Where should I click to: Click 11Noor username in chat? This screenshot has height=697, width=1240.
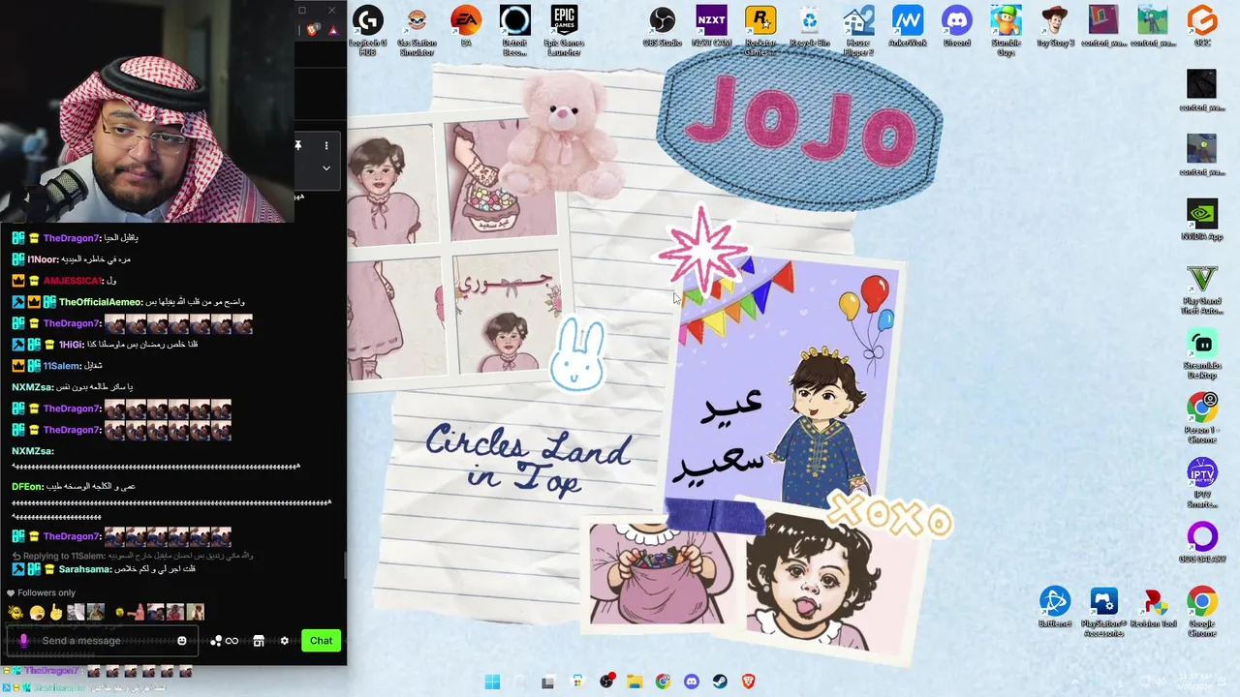coord(43,259)
